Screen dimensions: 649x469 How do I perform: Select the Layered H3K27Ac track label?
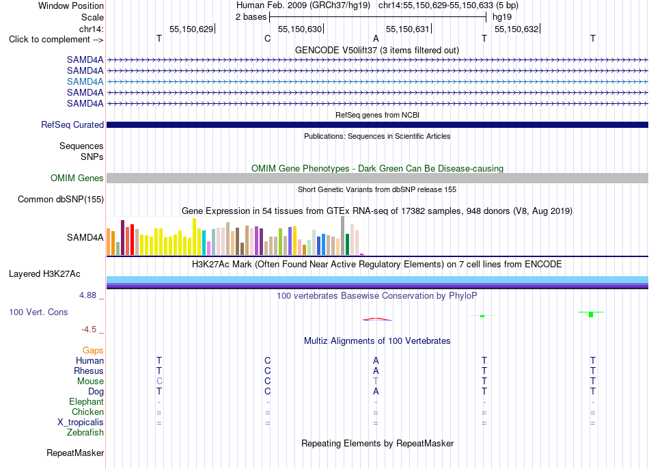[x=44, y=274]
